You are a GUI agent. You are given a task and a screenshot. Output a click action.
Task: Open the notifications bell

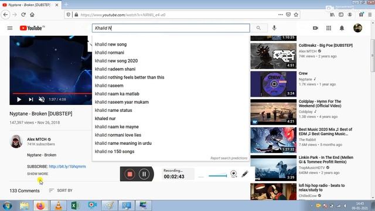[x=342, y=28]
